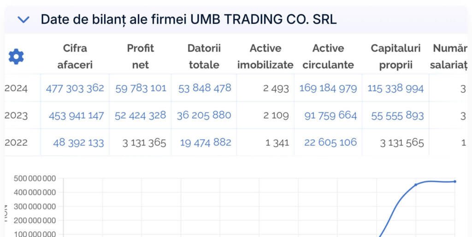The width and height of the screenshot is (472, 237).
Task: Click the Date de bilanț section title
Action: tap(189, 19)
